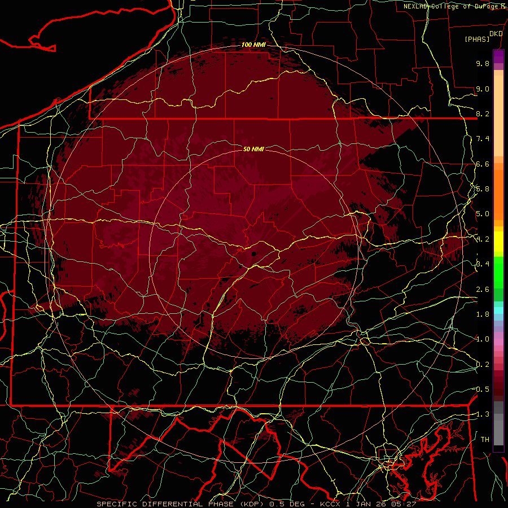The image size is (508, 508).
Task: Click the 9.0 legend value
Action: (x=483, y=89)
